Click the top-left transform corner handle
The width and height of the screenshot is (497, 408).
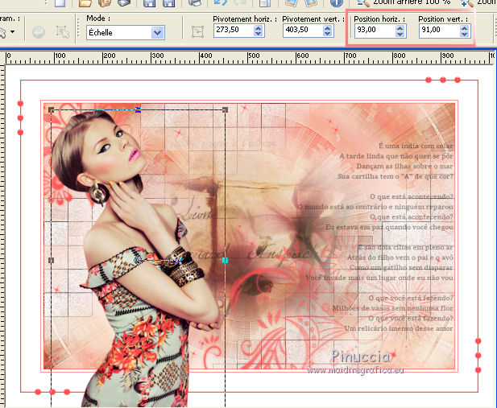point(52,110)
